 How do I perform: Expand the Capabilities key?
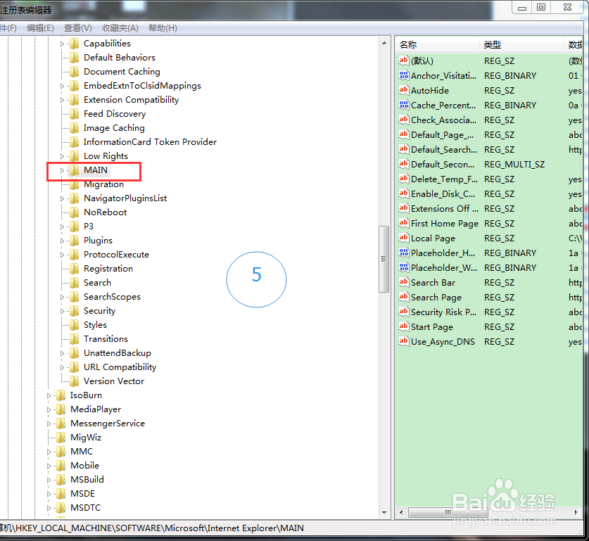62,44
